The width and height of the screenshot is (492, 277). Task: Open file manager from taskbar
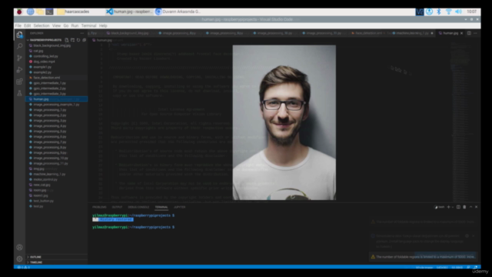(40, 12)
